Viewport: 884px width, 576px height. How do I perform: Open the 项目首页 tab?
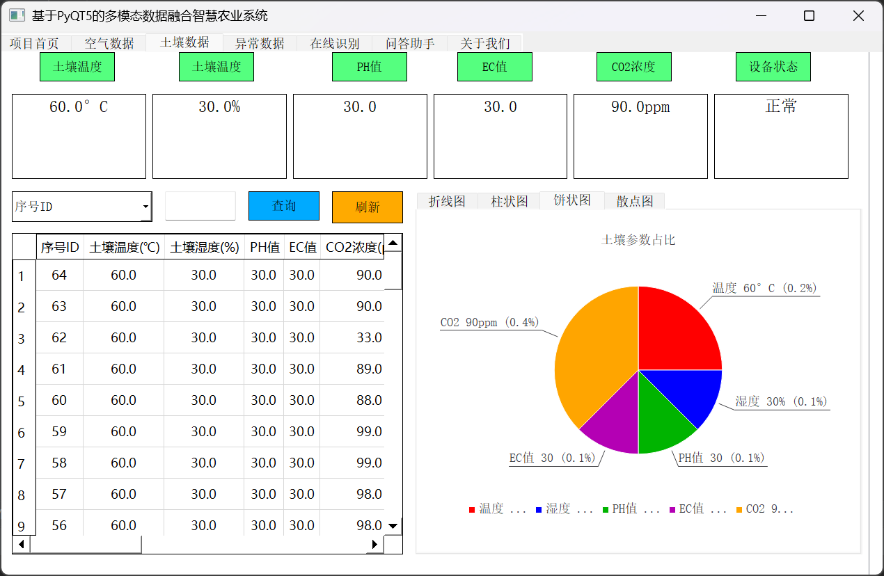pos(34,43)
